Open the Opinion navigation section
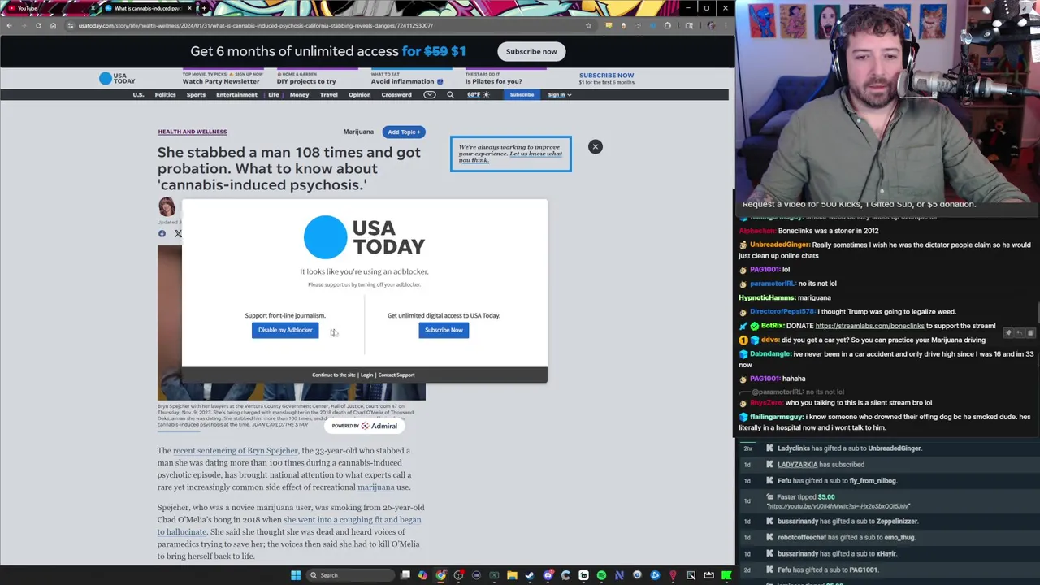Image resolution: width=1040 pixels, height=585 pixels. tap(359, 95)
